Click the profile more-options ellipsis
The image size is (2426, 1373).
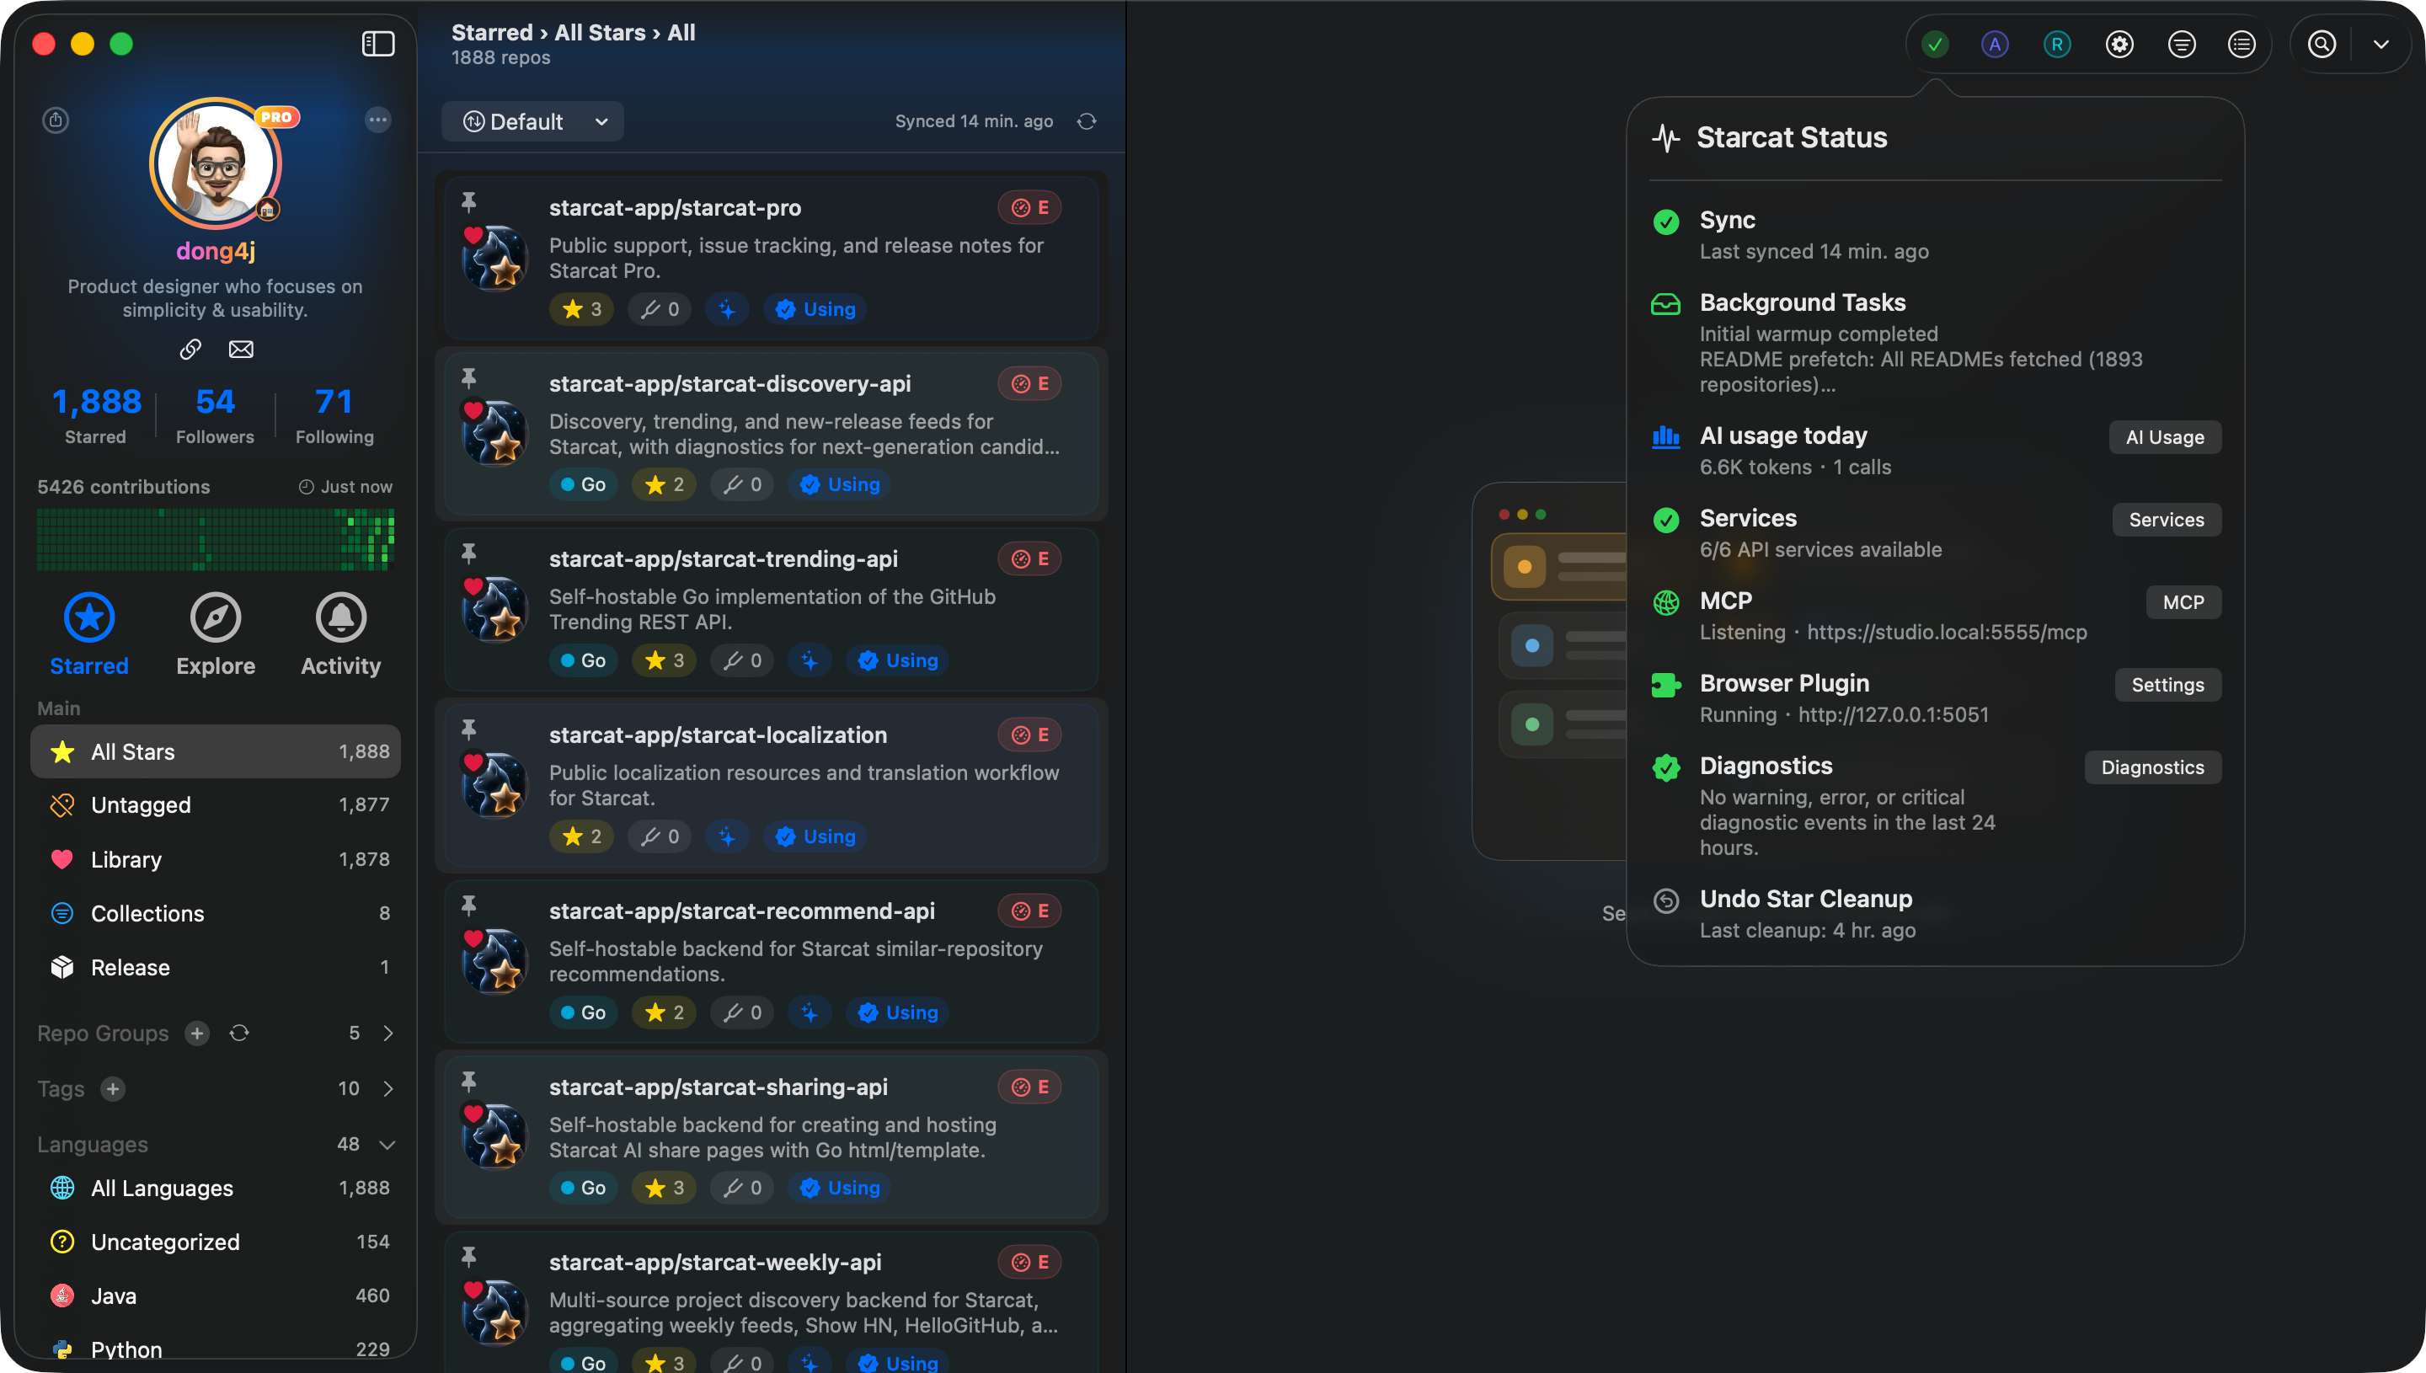click(378, 120)
